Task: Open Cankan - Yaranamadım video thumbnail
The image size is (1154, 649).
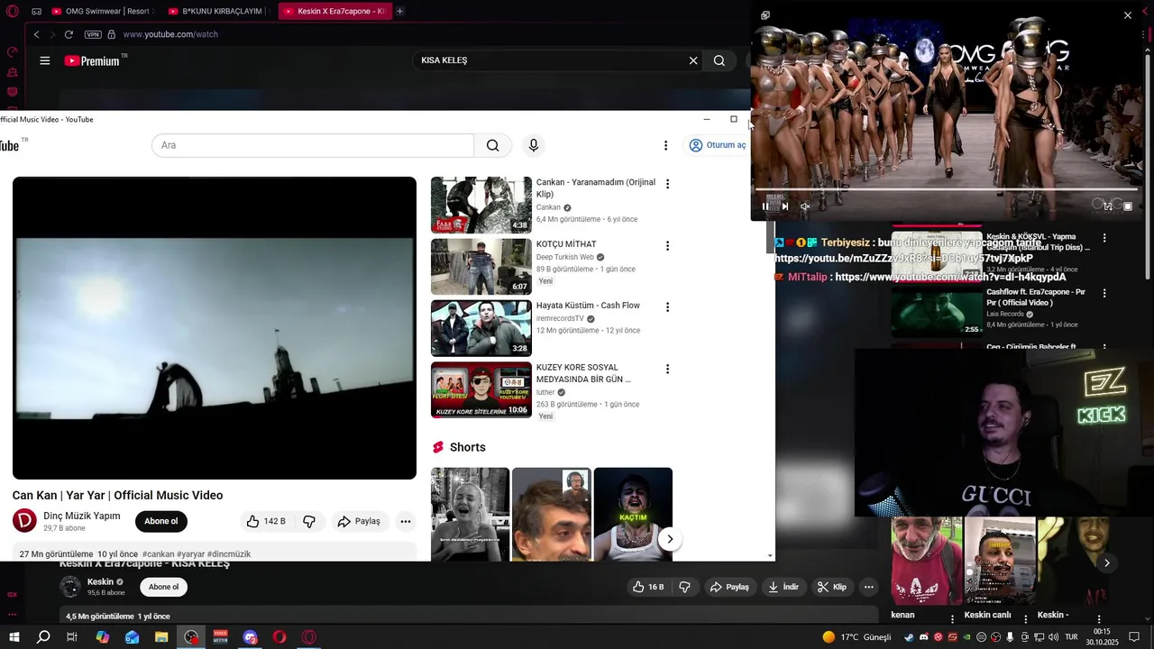Action: (481, 205)
